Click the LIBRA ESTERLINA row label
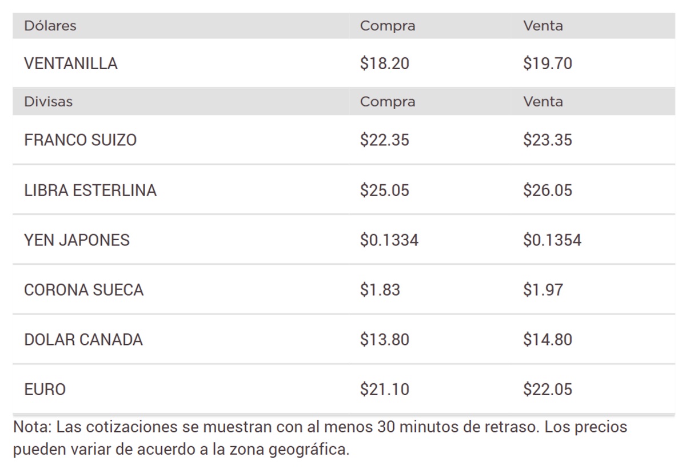 click(x=90, y=190)
